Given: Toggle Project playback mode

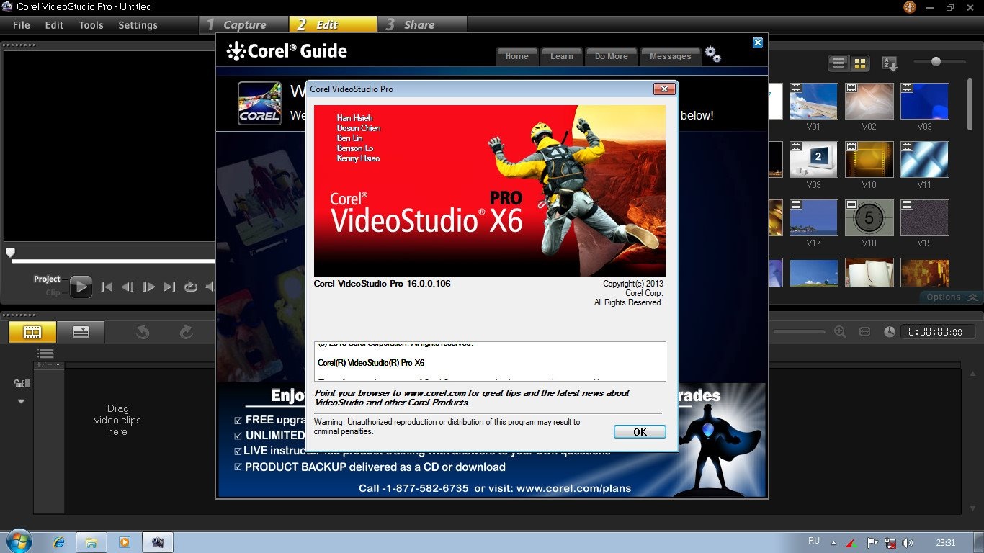Looking at the screenshot, I should coord(47,279).
